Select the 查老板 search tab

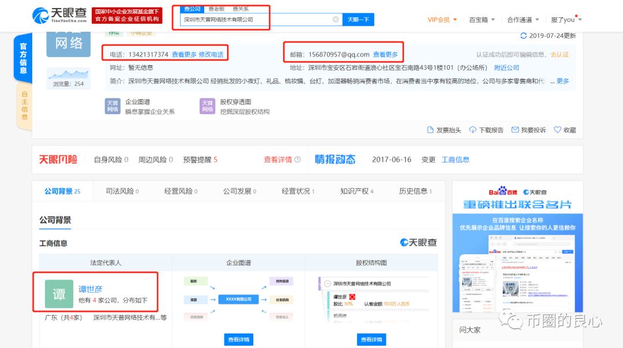point(216,9)
